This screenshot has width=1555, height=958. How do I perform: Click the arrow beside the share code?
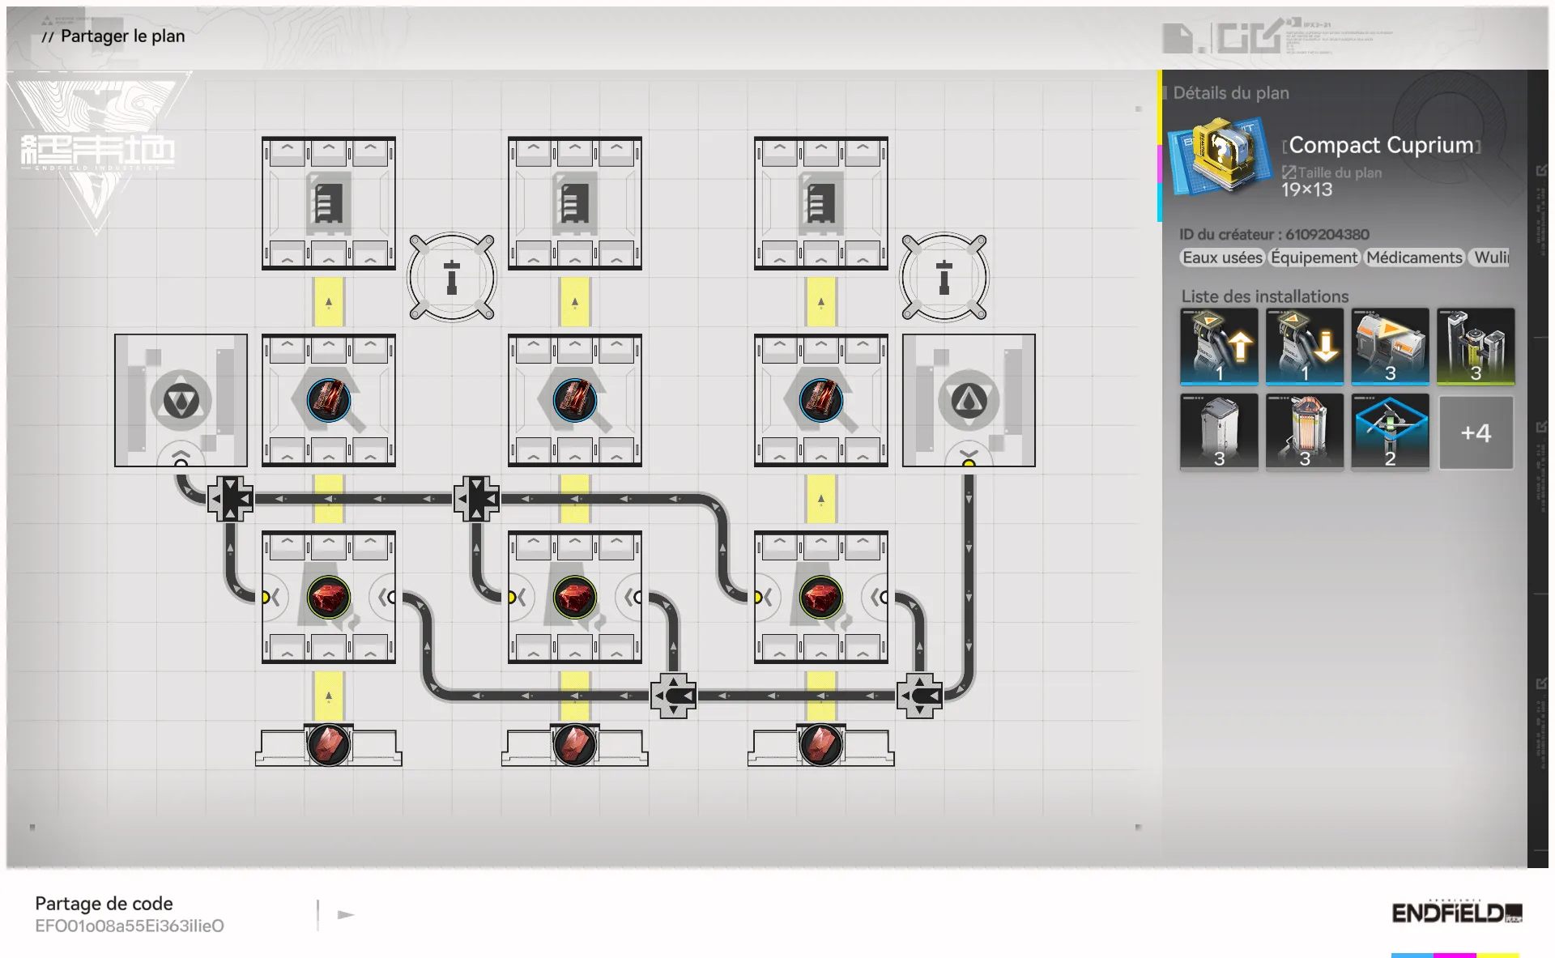tap(346, 914)
